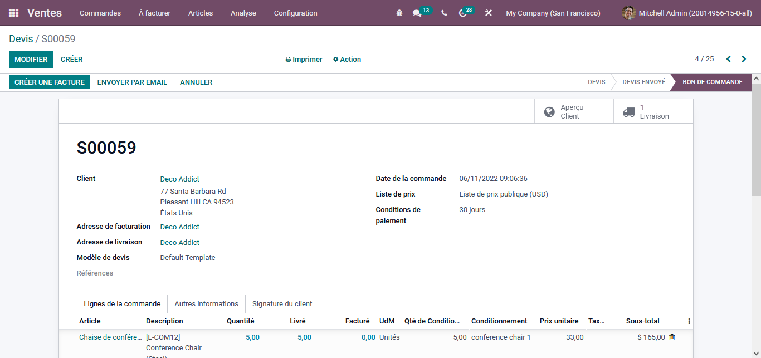761x358 pixels.
Task: Click the debug bug icon in navbar
Action: 399,13
